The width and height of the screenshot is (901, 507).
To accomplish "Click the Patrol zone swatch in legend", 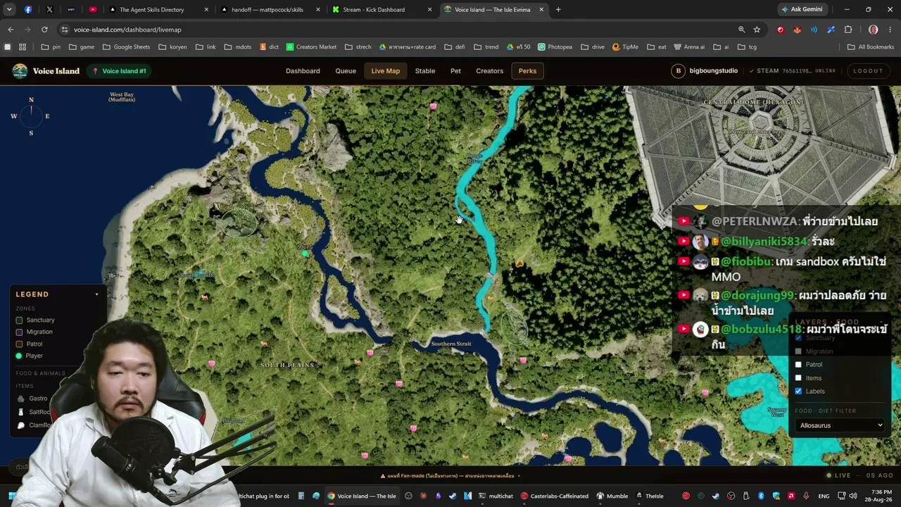I will point(19,344).
